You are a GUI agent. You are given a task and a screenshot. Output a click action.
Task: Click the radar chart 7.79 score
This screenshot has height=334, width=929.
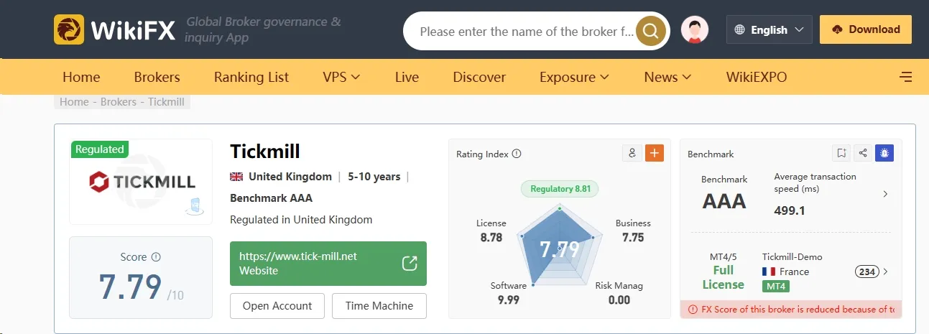pos(560,249)
